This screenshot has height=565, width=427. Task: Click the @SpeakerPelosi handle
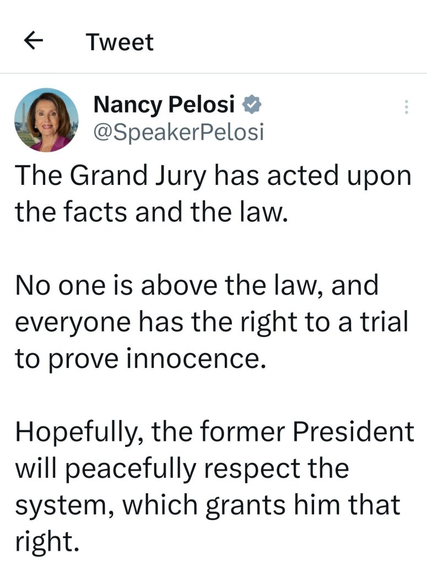pos(179,132)
